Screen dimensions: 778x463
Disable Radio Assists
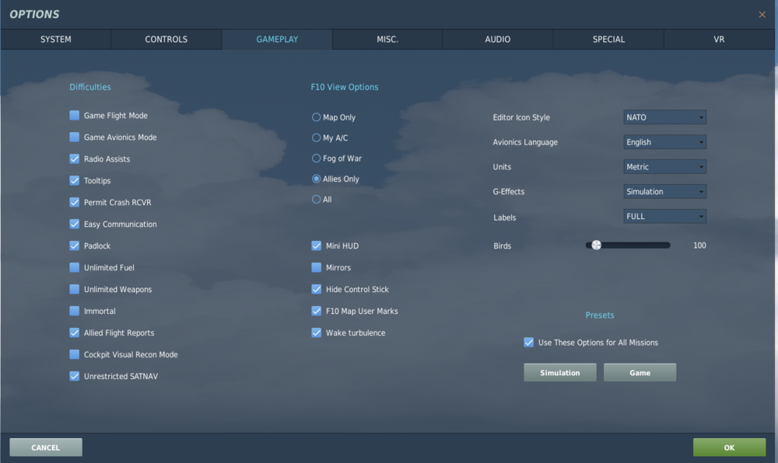pos(74,158)
